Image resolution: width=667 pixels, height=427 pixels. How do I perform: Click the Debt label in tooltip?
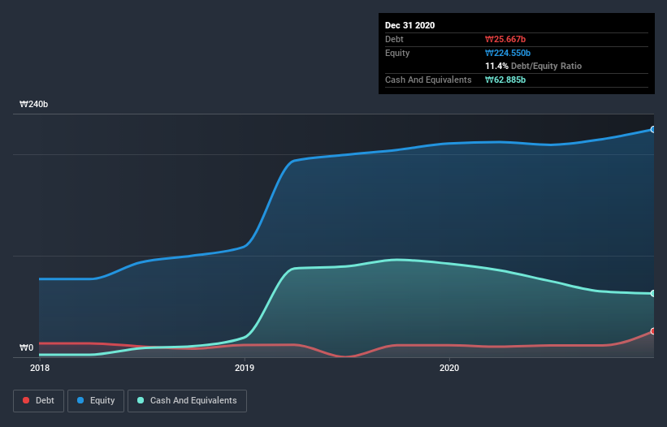[x=394, y=39]
